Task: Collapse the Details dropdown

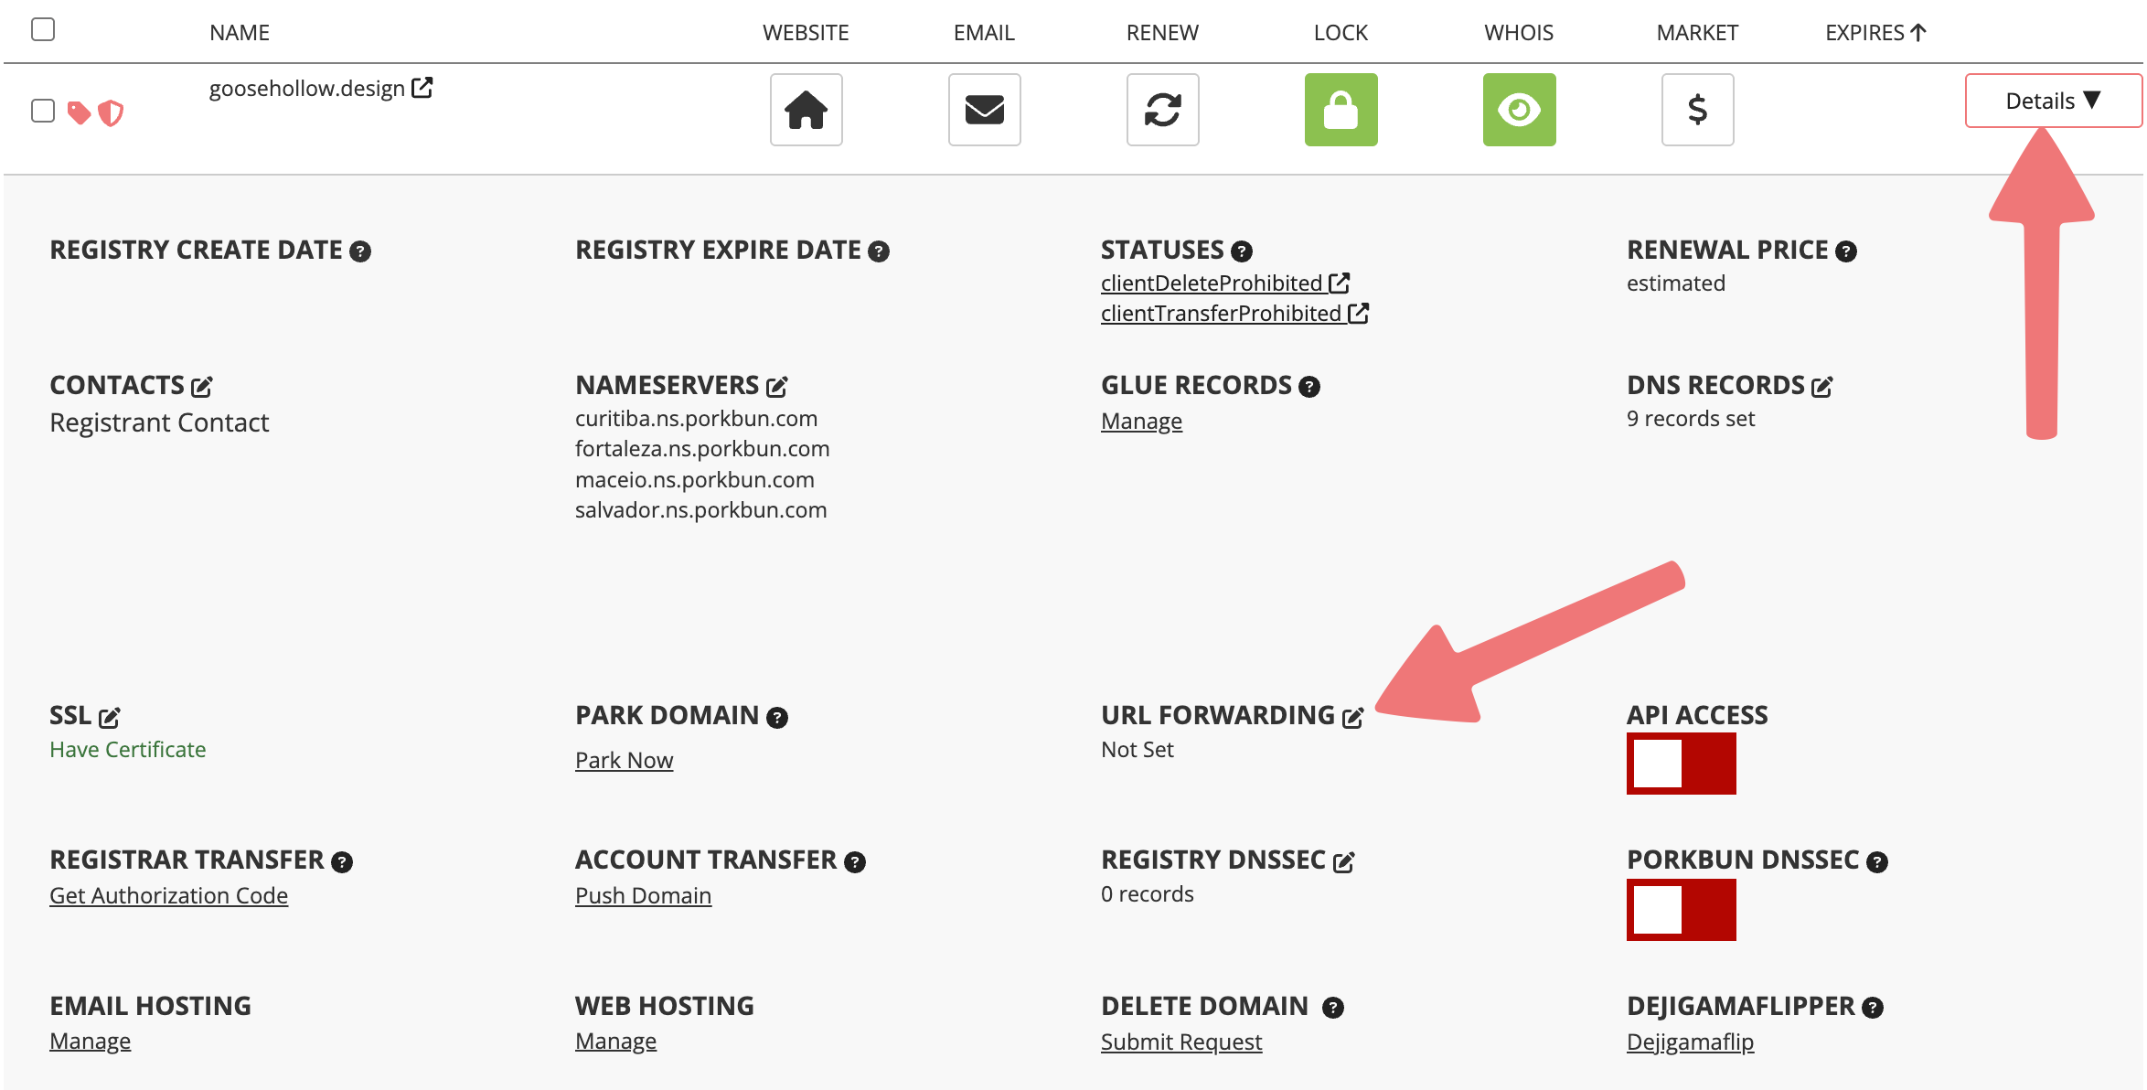Action: pyautogui.click(x=2052, y=101)
